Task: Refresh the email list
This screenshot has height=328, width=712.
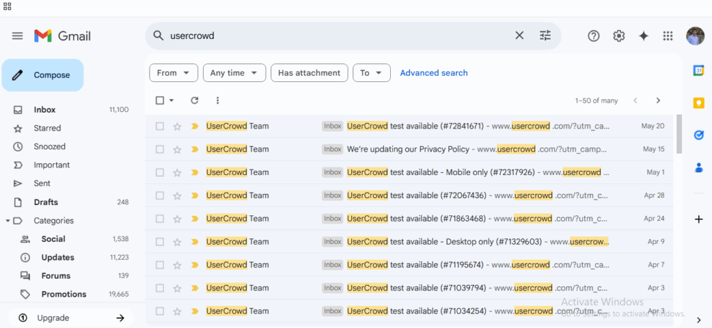Action: pyautogui.click(x=195, y=101)
